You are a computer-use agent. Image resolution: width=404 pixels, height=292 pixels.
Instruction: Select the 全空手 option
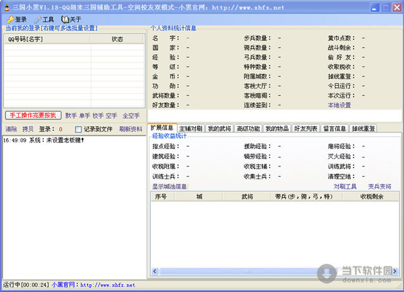point(131,115)
